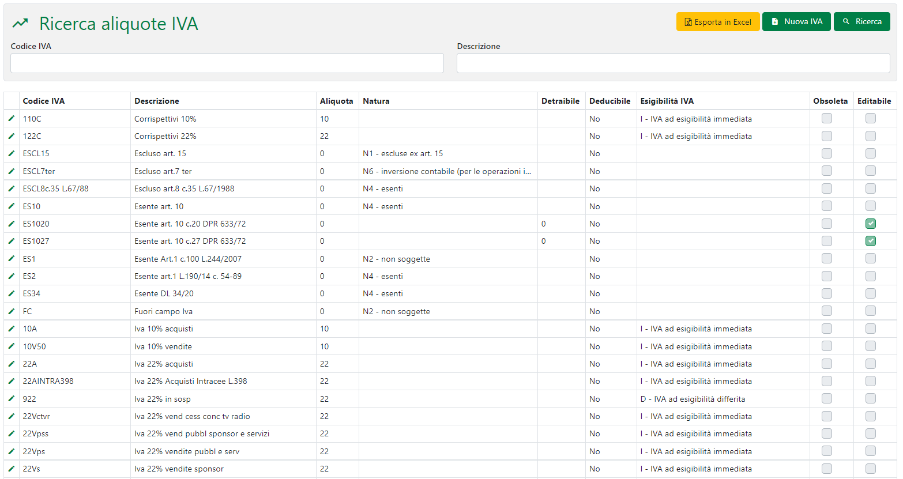This screenshot has height=479, width=903.
Task: Focus the Codice IVA search field
Action: pyautogui.click(x=227, y=63)
